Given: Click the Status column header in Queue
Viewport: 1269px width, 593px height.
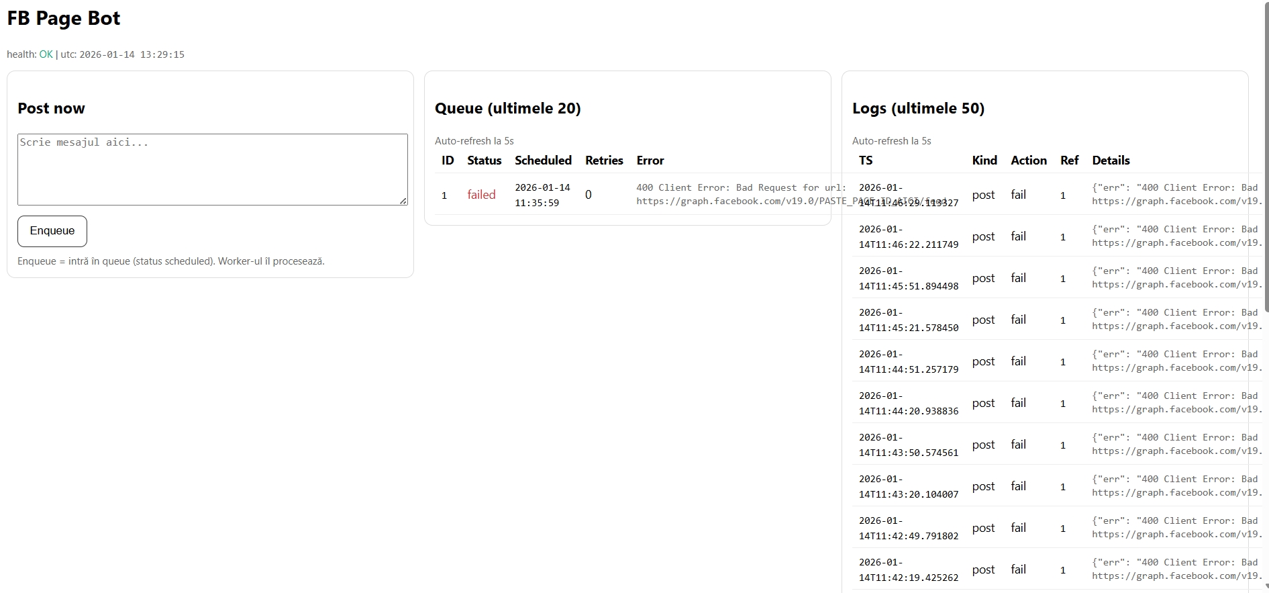Looking at the screenshot, I should [484, 161].
